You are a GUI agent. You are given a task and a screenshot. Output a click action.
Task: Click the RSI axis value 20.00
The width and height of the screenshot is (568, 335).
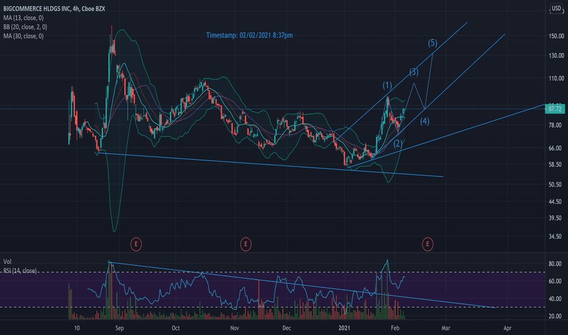coord(555,316)
